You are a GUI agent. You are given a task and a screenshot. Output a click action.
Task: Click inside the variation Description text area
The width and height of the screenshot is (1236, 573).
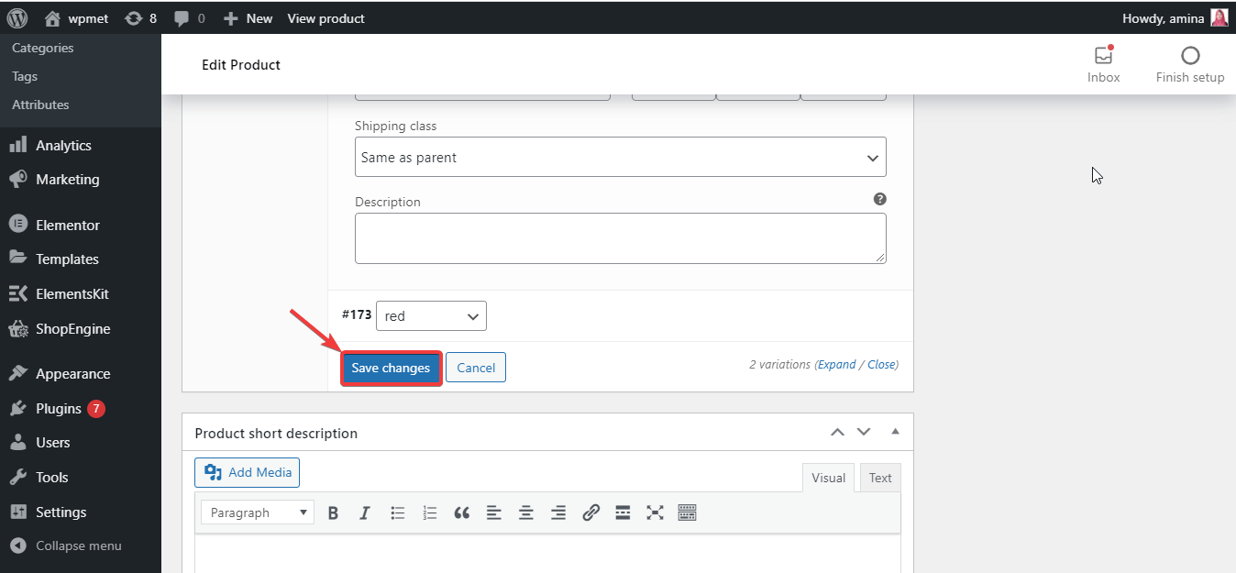pyautogui.click(x=620, y=238)
